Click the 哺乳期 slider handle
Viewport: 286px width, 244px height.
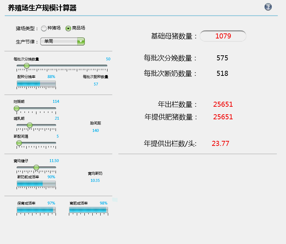pyautogui.click(x=30, y=125)
